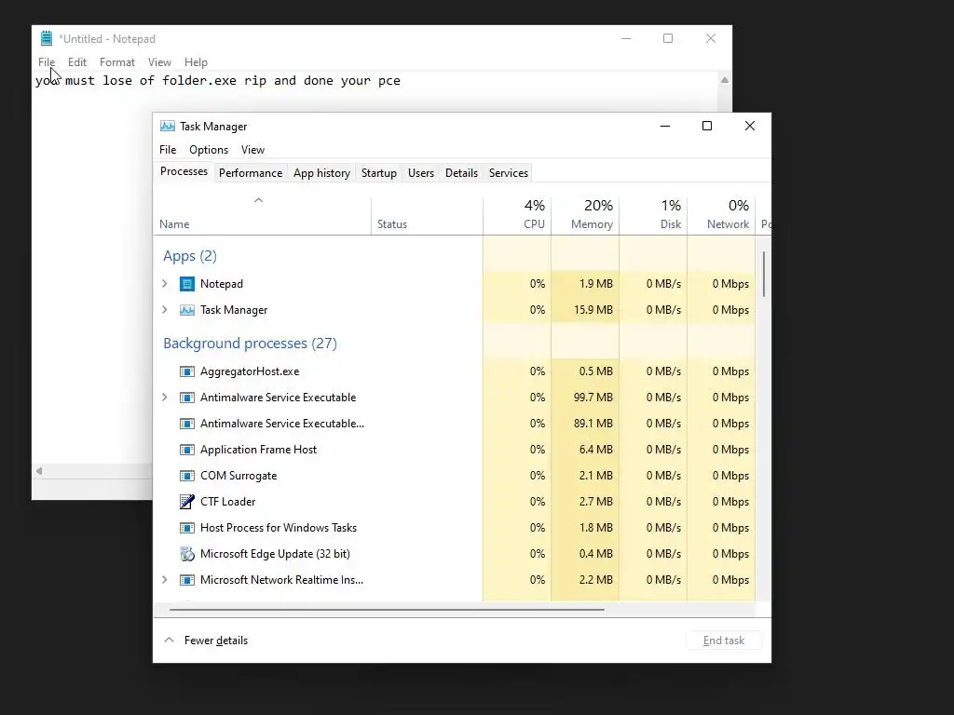Image resolution: width=954 pixels, height=715 pixels.
Task: Sort by Memory usage column header
Action: pos(585,215)
